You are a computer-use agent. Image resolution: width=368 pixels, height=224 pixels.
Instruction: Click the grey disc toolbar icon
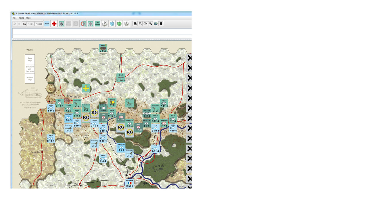click(x=76, y=24)
